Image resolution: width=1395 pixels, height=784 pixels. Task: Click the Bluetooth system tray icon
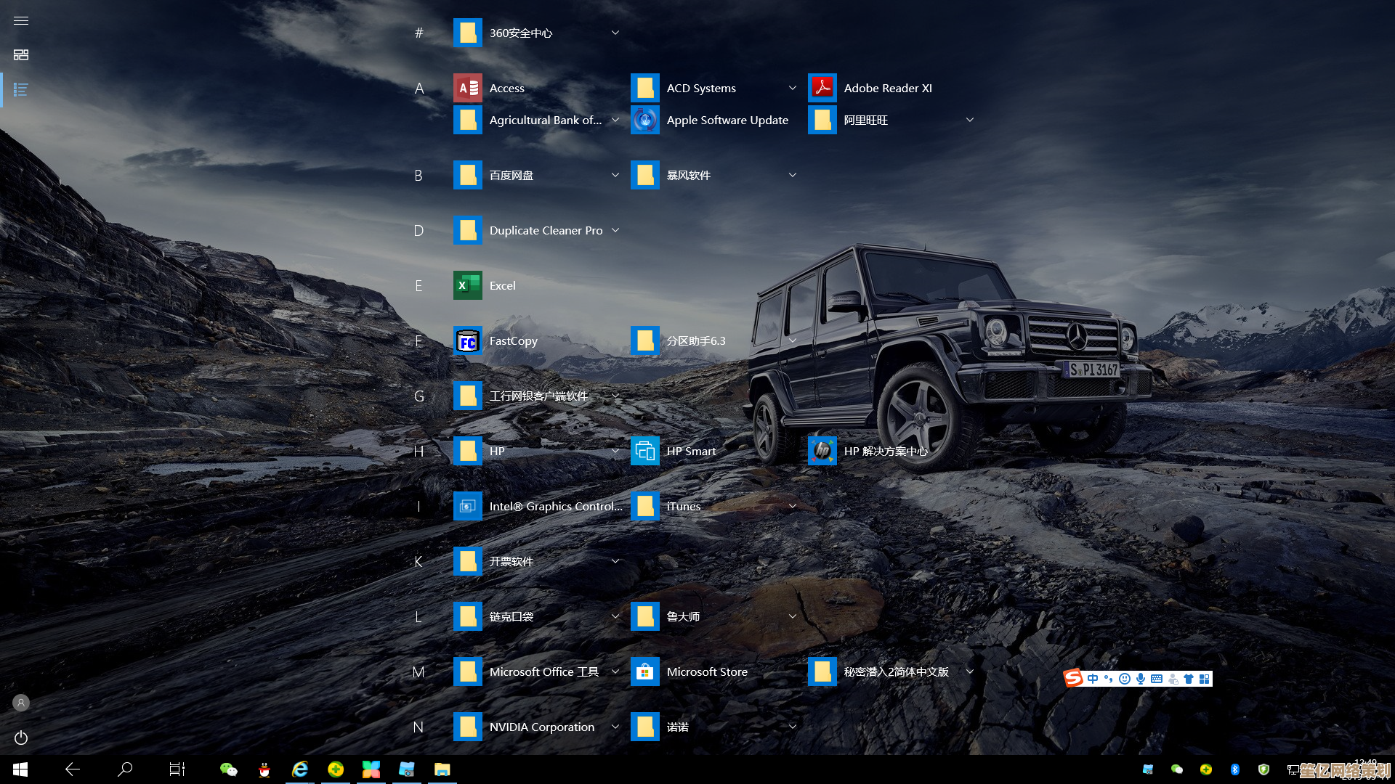pyautogui.click(x=1235, y=769)
